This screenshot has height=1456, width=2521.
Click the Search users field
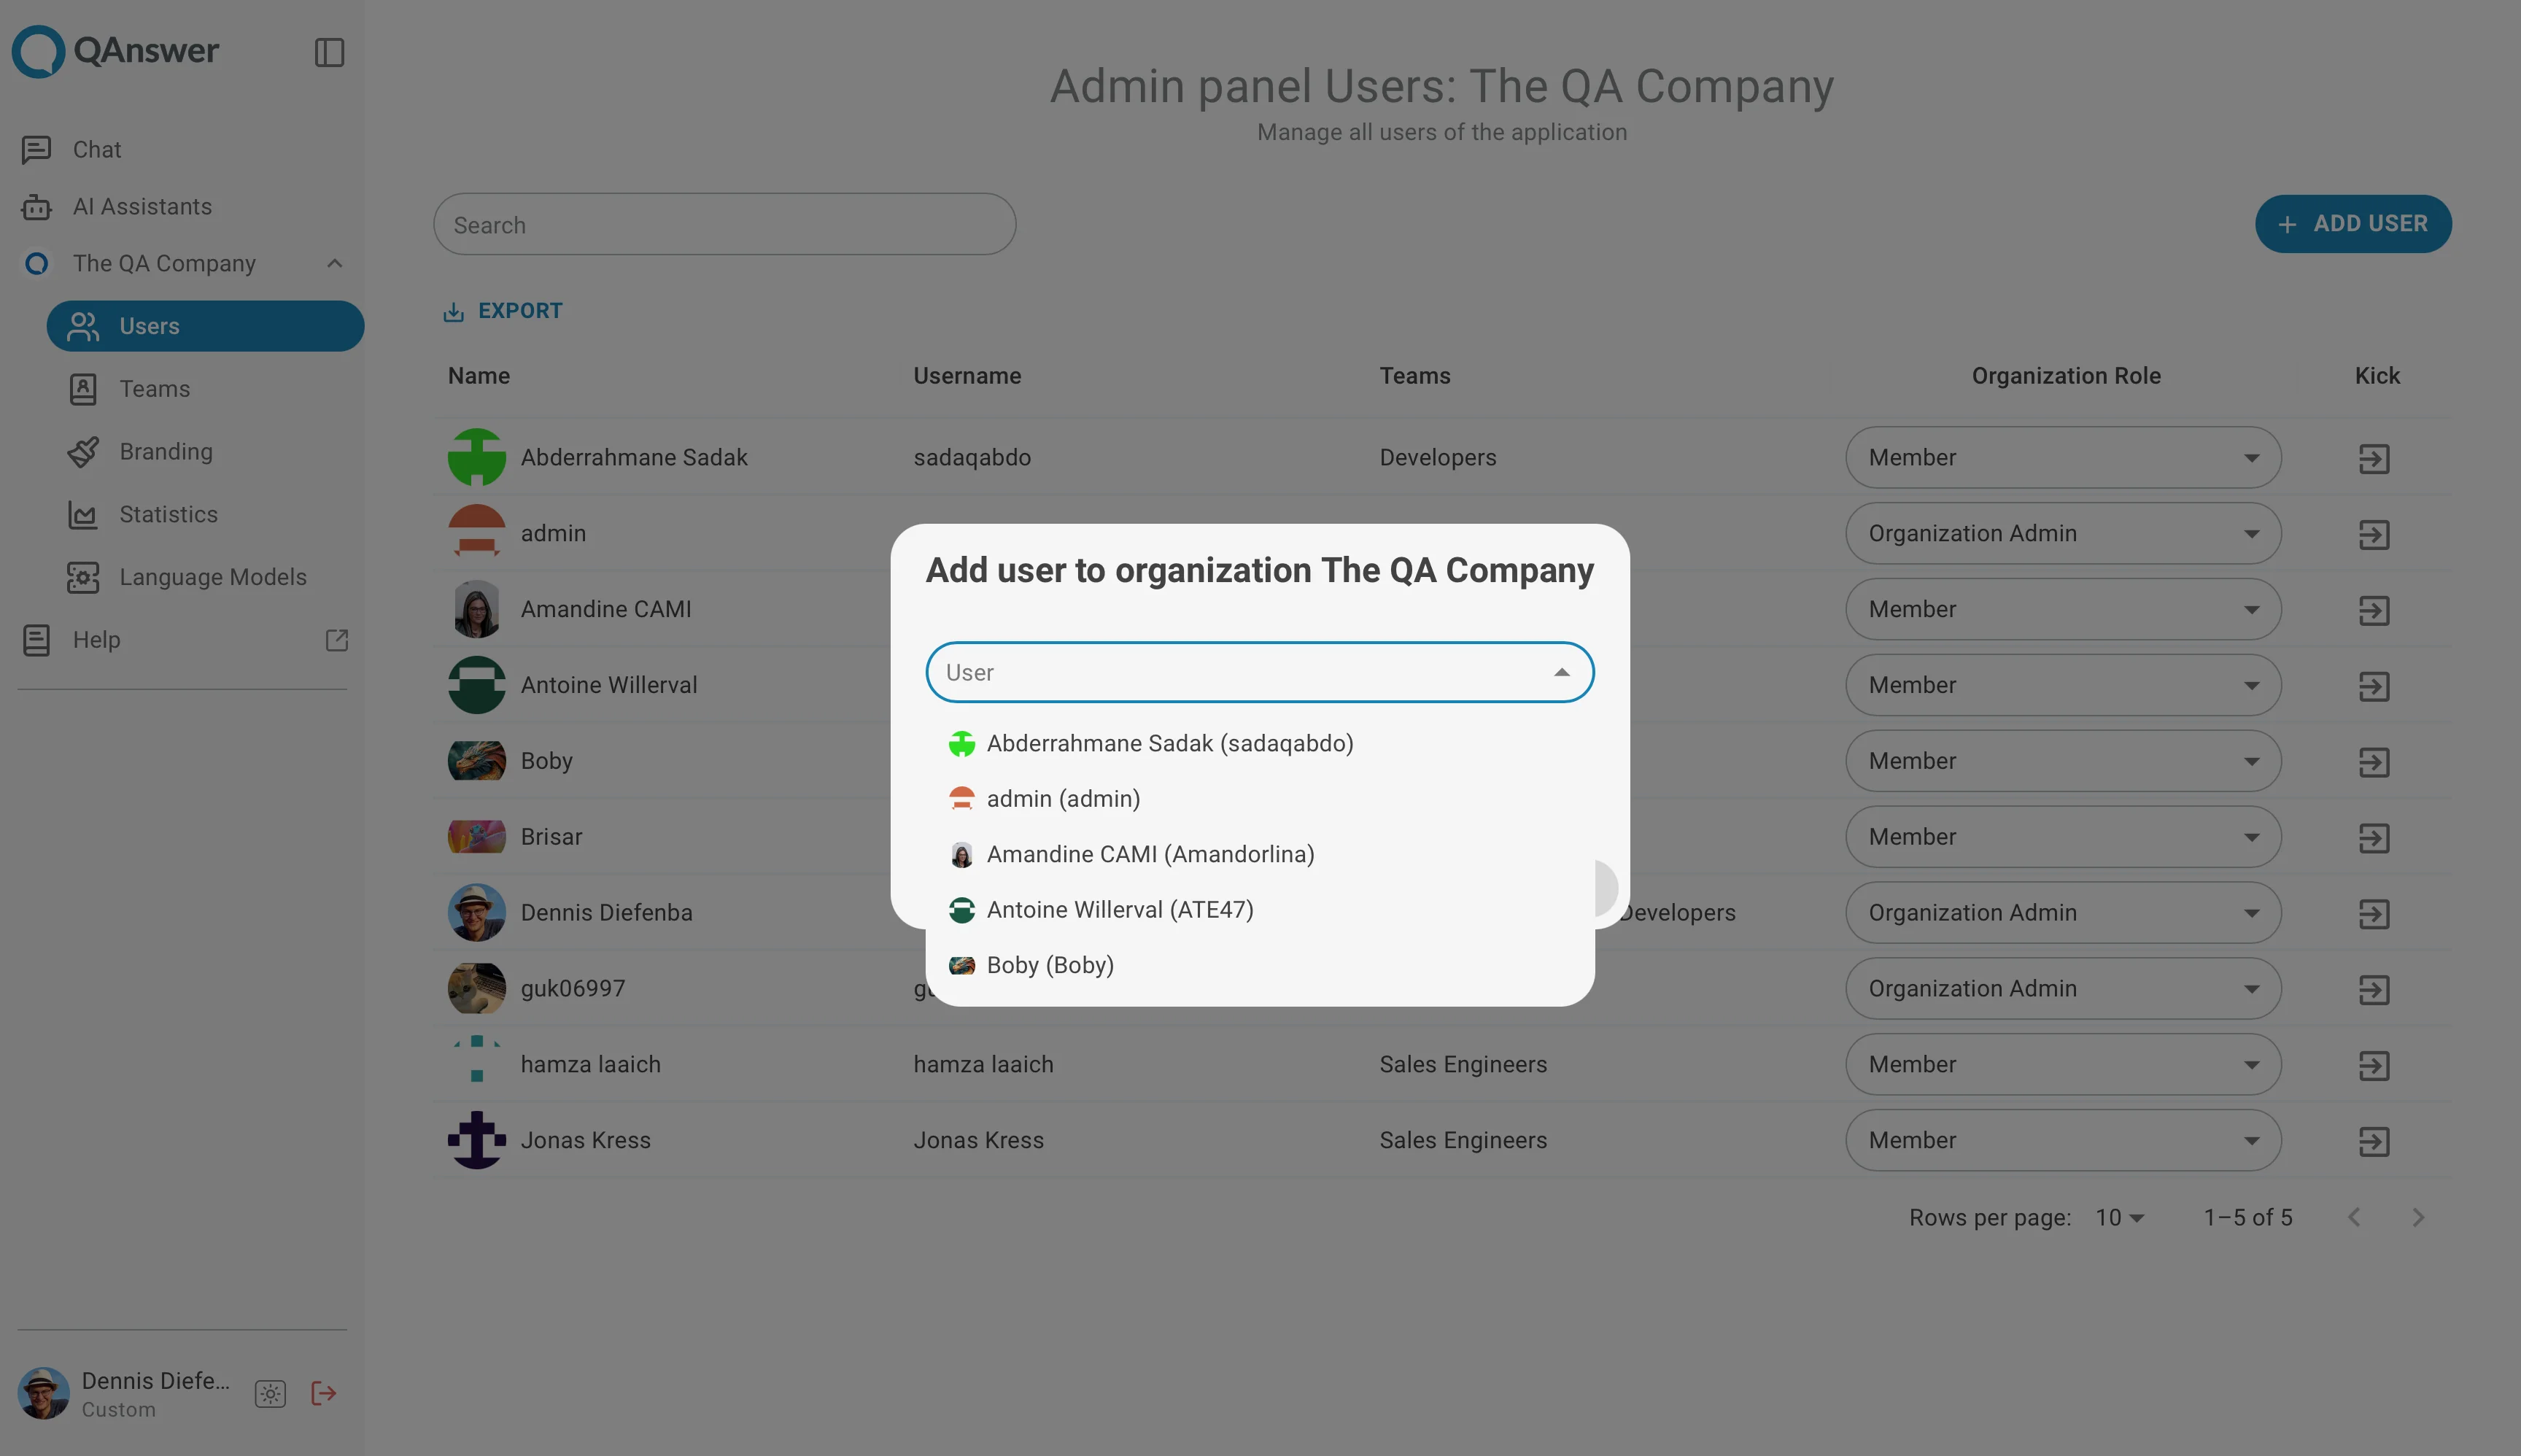tap(724, 224)
